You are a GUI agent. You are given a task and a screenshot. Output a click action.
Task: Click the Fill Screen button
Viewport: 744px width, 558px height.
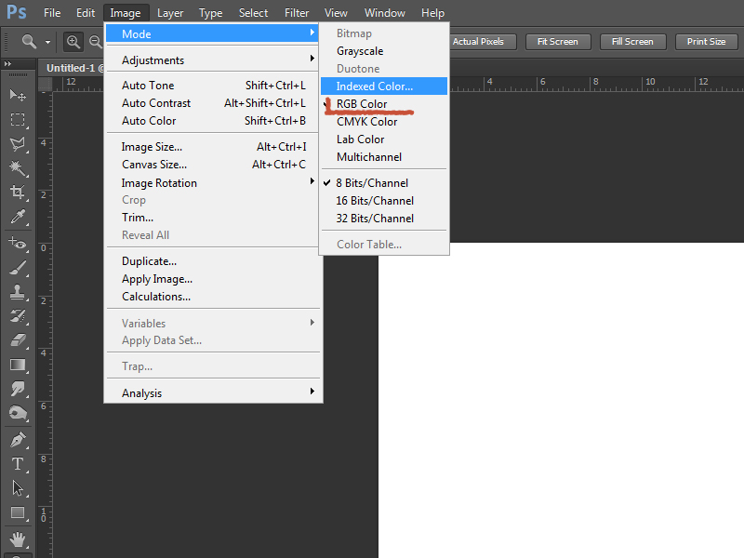[632, 42]
